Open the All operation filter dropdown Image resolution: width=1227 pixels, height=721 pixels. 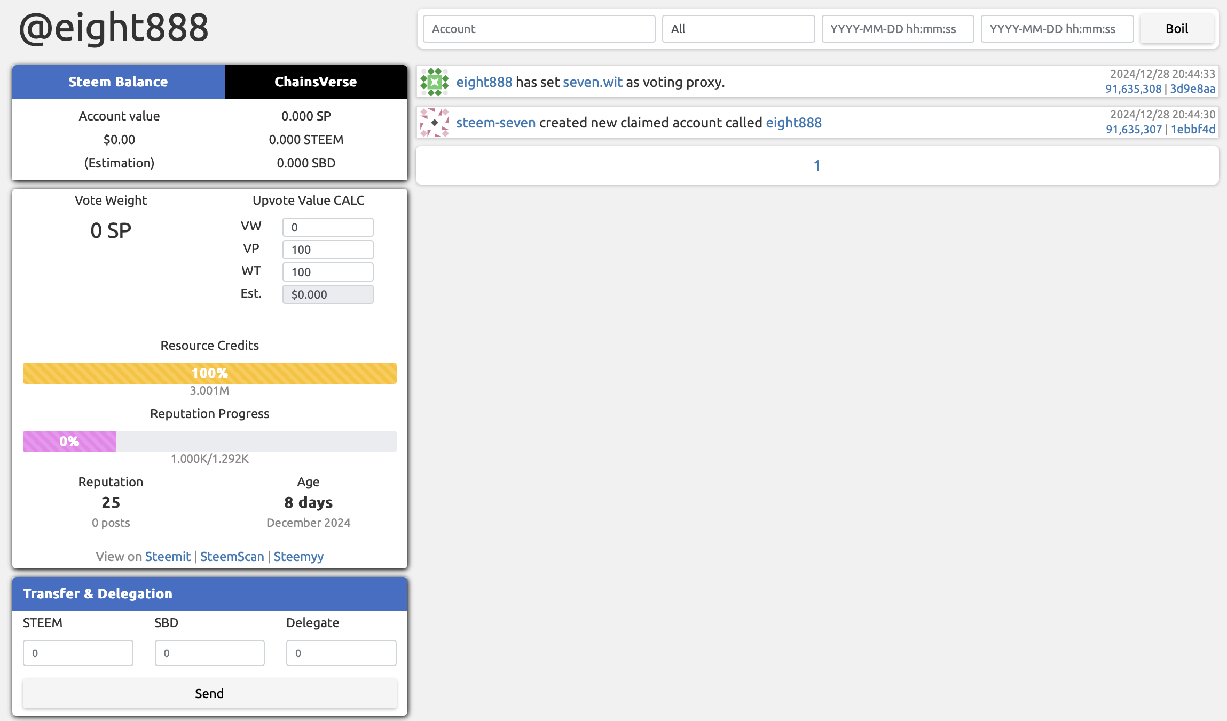738,29
